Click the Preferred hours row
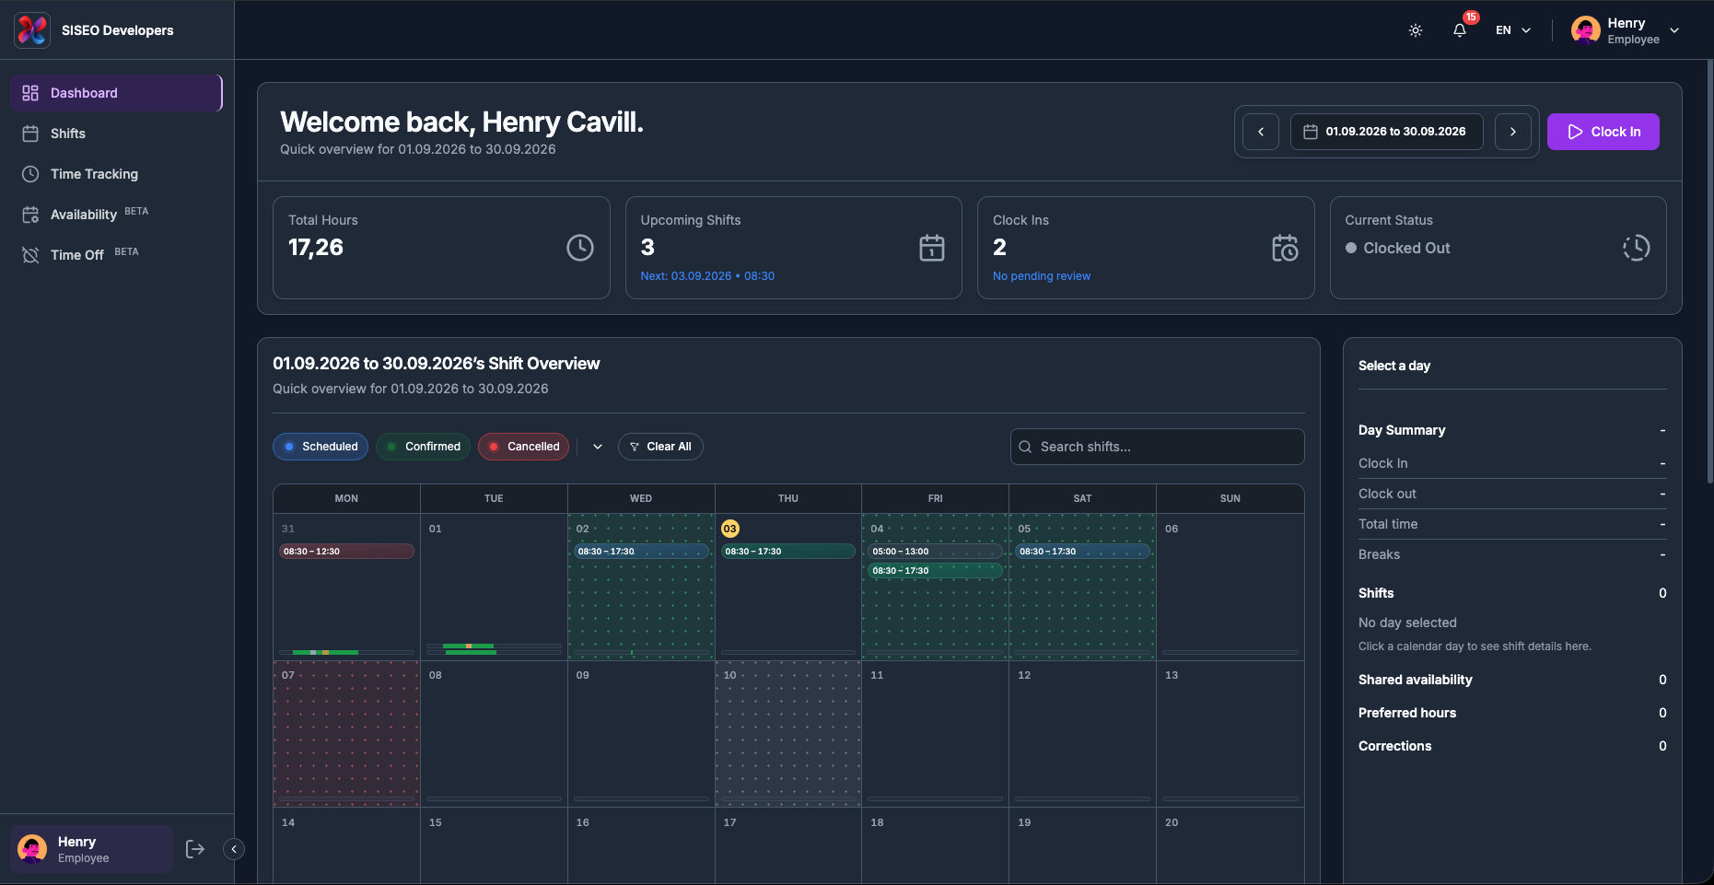This screenshot has height=885, width=1714. (x=1512, y=713)
